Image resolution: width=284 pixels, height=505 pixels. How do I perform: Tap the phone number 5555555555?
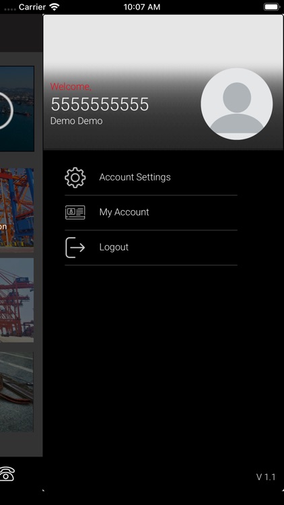pyautogui.click(x=100, y=104)
